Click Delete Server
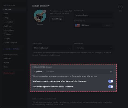The width and height of the screenshot is (128, 108). pos(9,73)
